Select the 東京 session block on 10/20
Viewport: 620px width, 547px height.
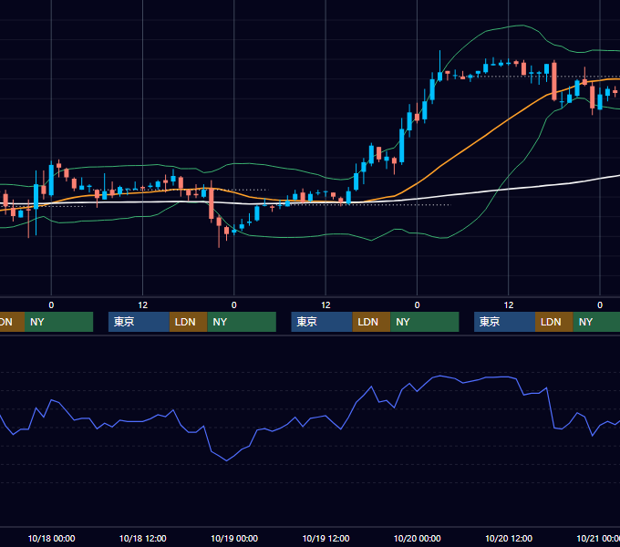click(504, 322)
